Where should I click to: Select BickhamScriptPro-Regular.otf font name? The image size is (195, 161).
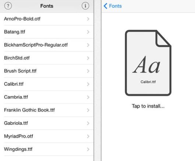36,45
